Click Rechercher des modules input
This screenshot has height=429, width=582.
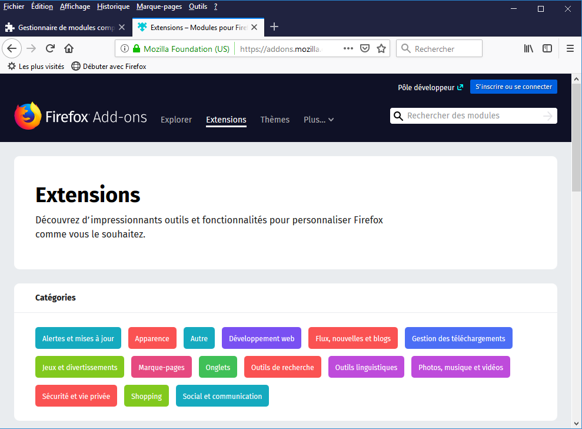[473, 115]
